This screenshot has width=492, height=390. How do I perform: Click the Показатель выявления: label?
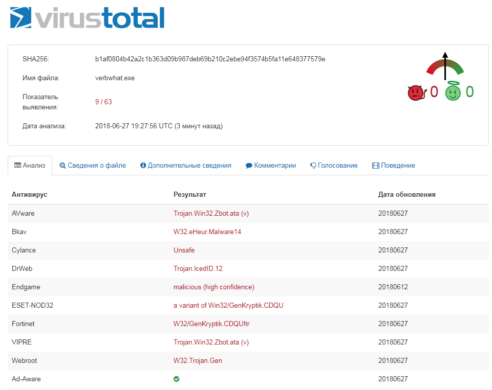[40, 102]
